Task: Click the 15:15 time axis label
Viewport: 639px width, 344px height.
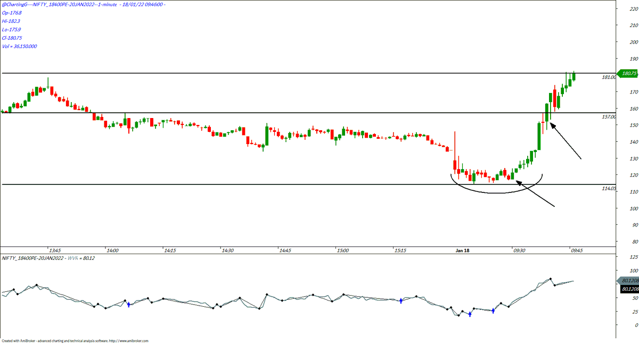Action: (x=400, y=250)
